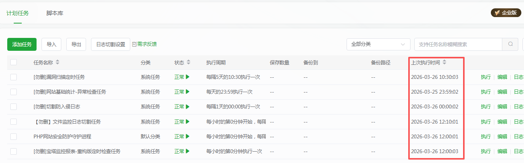Click the search magnifier icon

pos(510,44)
